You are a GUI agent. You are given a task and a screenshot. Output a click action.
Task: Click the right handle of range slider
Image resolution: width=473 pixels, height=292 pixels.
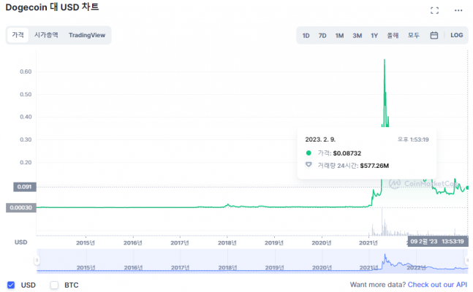pyautogui.click(x=466, y=260)
